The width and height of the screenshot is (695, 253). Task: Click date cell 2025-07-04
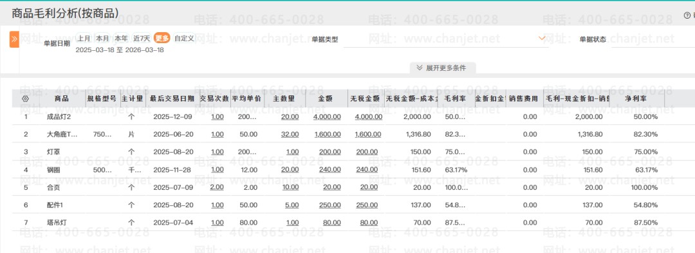pos(173,223)
